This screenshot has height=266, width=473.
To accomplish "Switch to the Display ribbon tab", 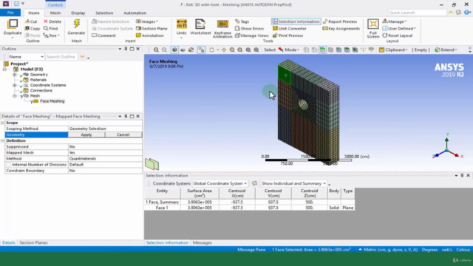I will (78, 13).
